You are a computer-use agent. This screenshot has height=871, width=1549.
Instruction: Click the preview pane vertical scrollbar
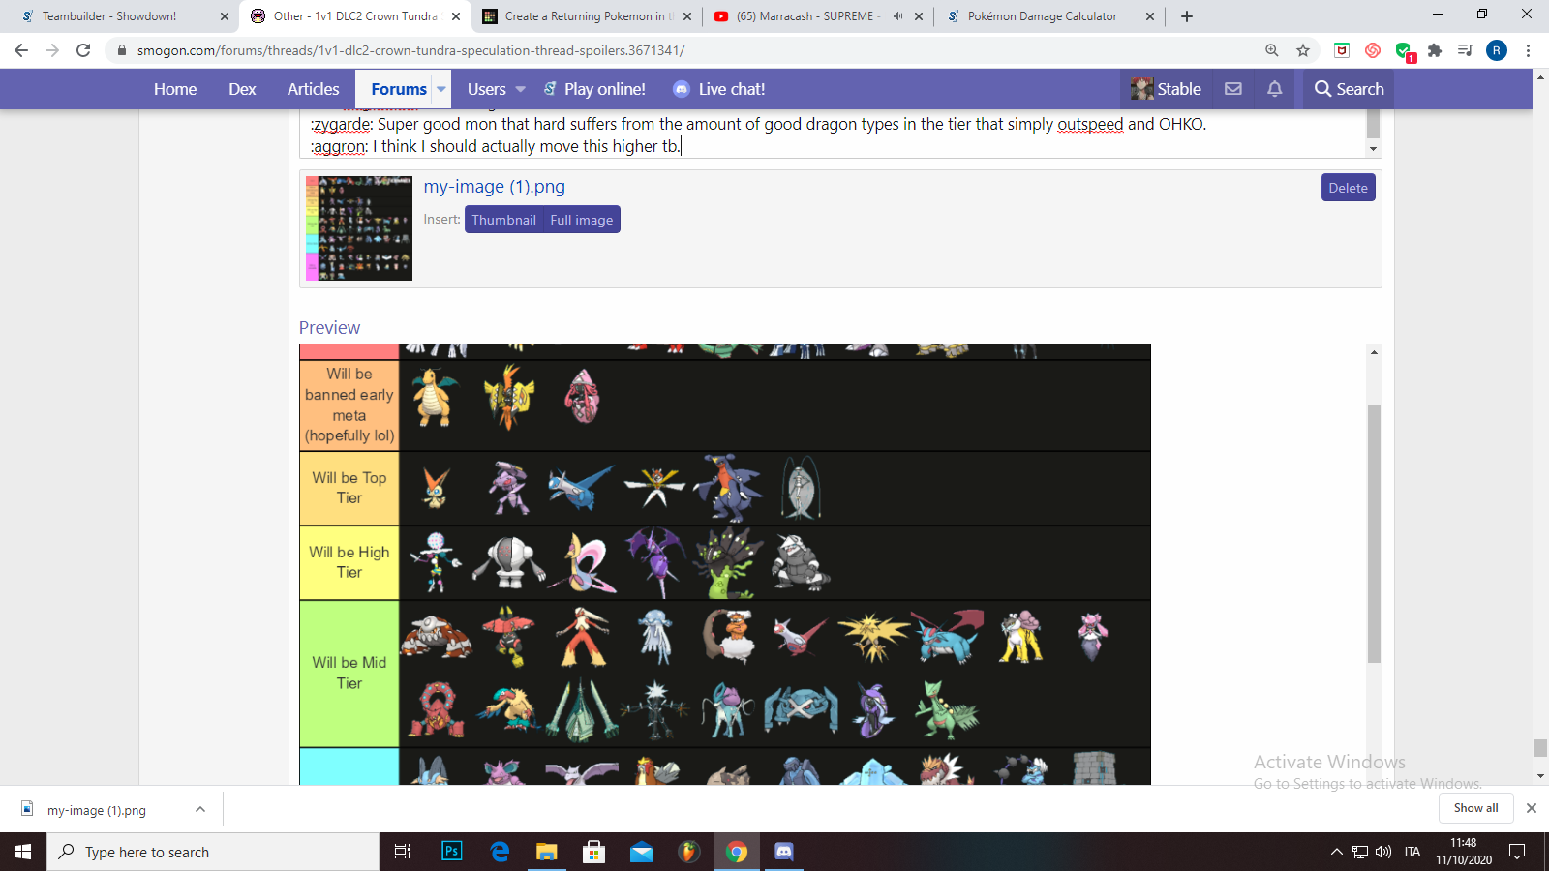pyautogui.click(x=1374, y=534)
